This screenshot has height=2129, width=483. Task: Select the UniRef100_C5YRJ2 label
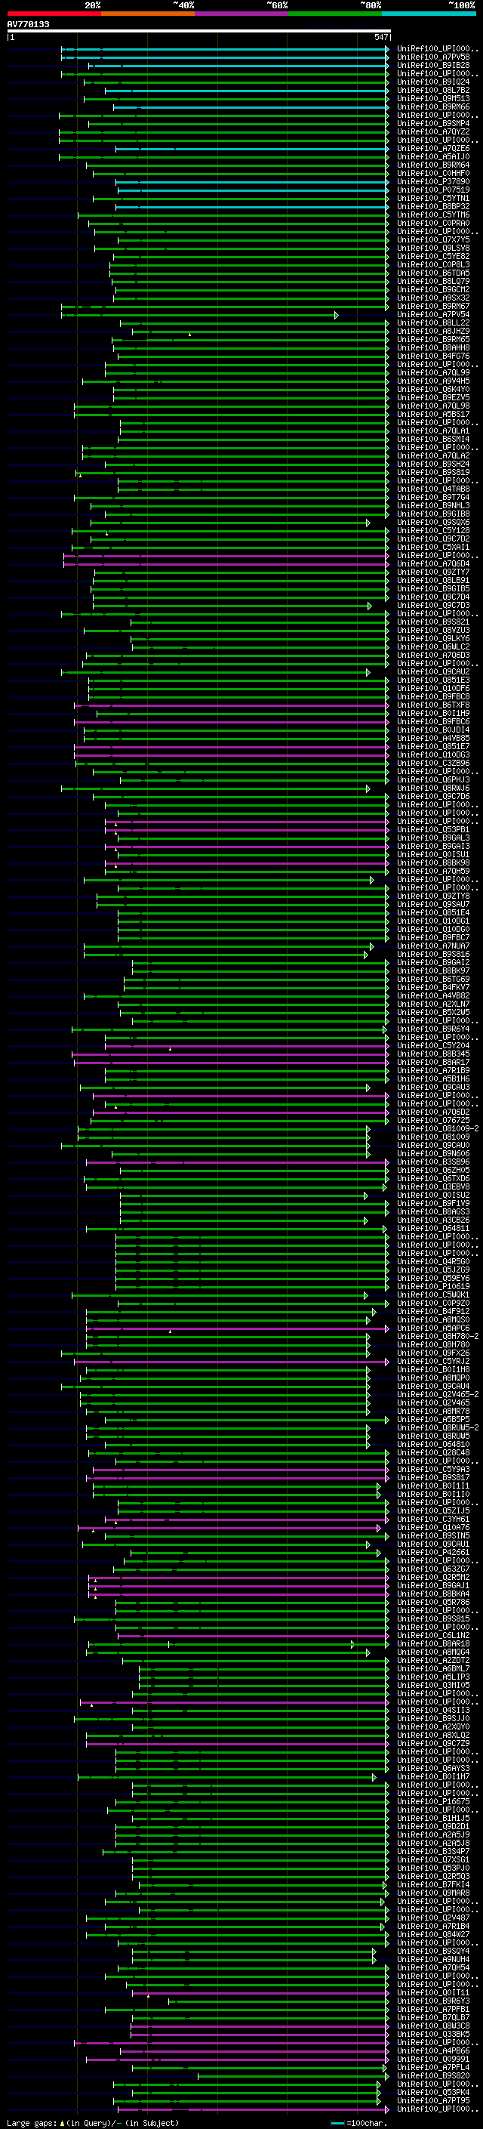point(433,1360)
